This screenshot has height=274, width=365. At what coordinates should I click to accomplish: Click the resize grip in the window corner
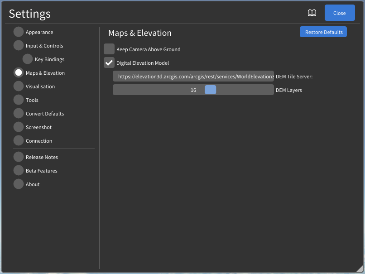[x=360, y=269]
